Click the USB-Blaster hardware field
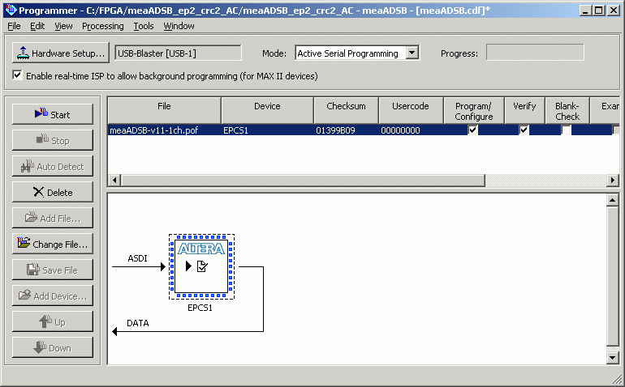The height and width of the screenshot is (387, 625). pos(178,53)
